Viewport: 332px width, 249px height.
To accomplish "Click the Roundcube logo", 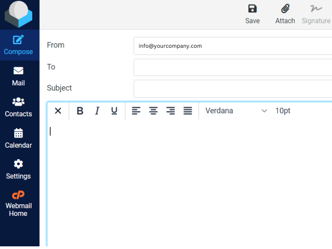I will tap(19, 14).
